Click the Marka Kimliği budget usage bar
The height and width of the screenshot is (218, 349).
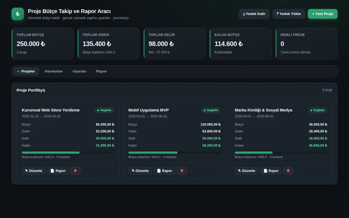[x=281, y=153]
